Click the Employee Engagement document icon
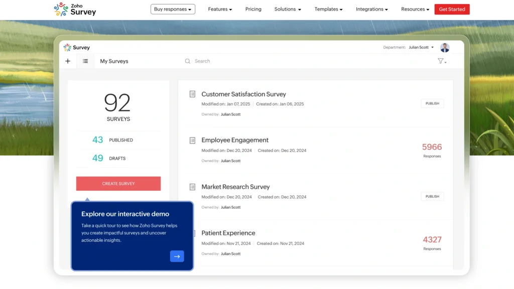 tap(192, 140)
